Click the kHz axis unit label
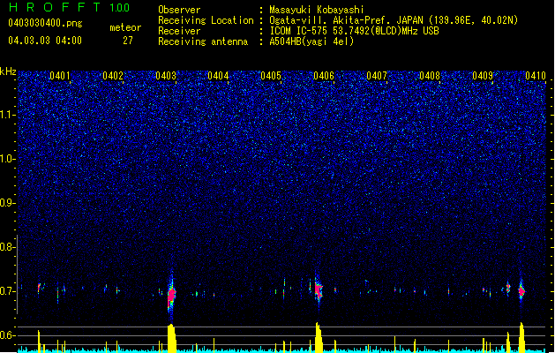The height and width of the screenshot is (353, 555). pos(8,71)
